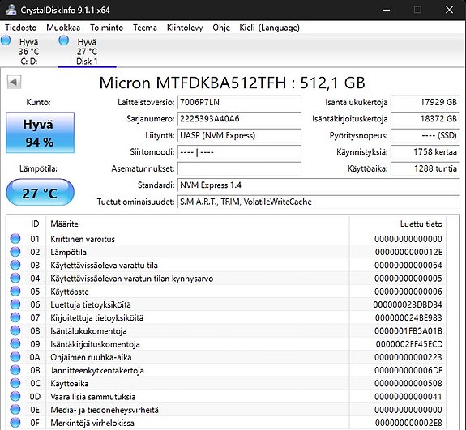
Task: Select the Ohjaimen ruuhka-aika attribute text
Action: click(91, 357)
